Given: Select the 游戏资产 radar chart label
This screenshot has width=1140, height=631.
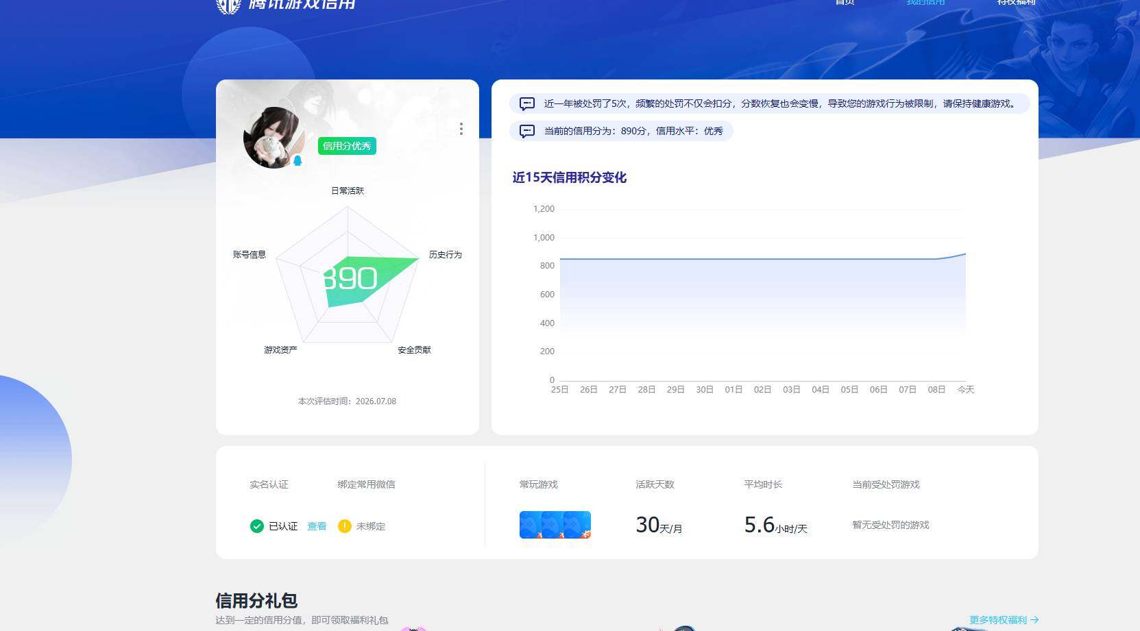Looking at the screenshot, I should click(280, 349).
